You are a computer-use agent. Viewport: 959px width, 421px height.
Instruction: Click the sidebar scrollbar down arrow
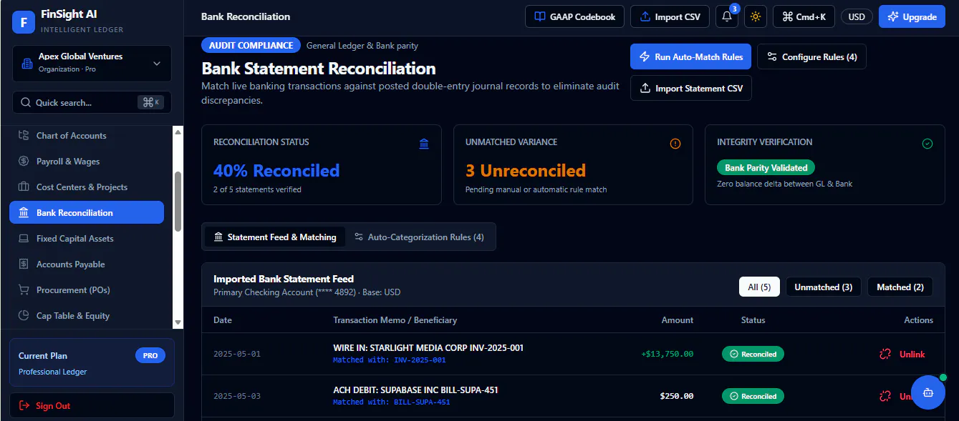[x=178, y=323]
